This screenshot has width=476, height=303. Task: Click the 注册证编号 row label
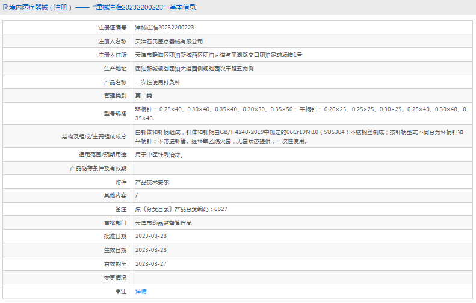coord(113,28)
